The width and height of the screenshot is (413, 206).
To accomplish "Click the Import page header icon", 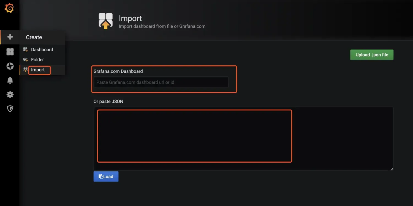I will (x=106, y=21).
